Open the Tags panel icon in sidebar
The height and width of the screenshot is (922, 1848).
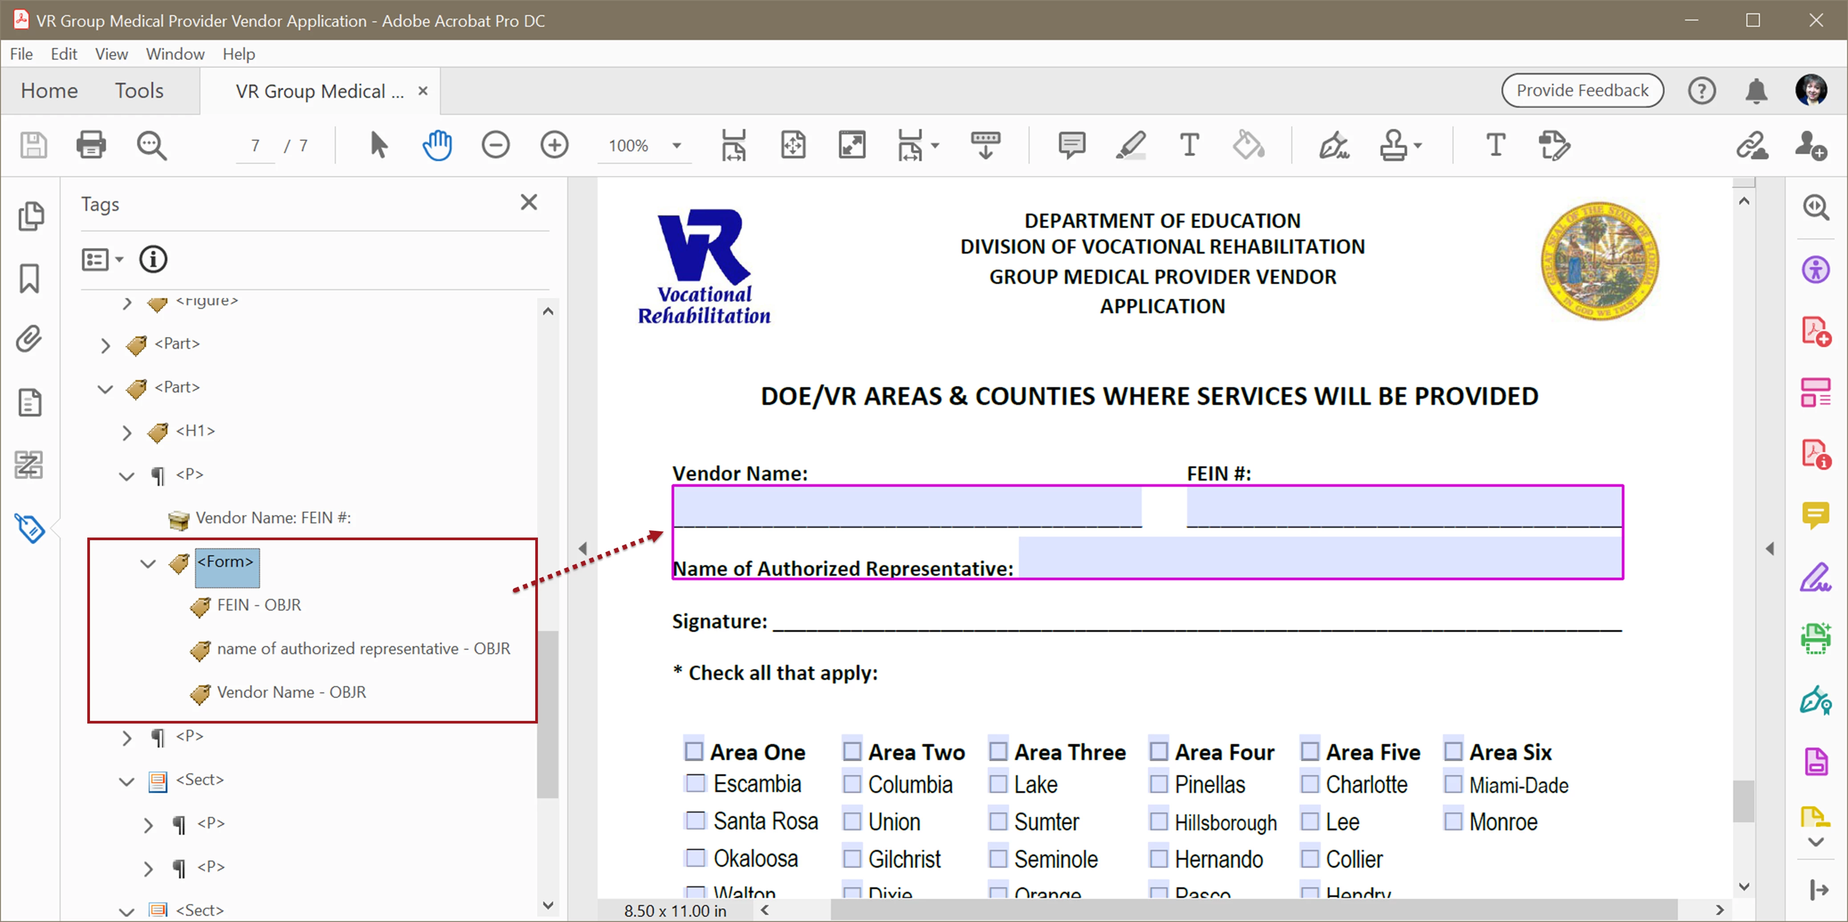(x=29, y=528)
